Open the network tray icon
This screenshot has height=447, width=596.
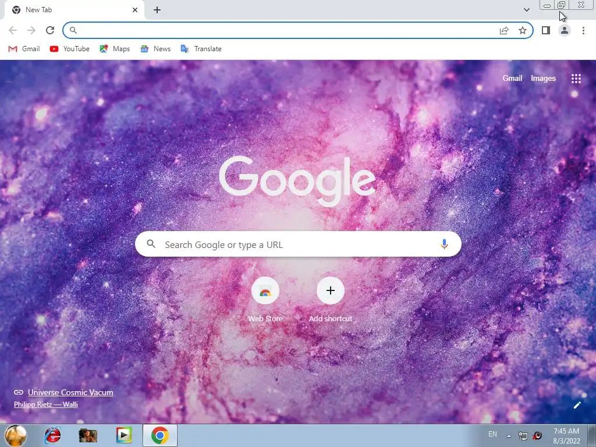click(x=523, y=436)
